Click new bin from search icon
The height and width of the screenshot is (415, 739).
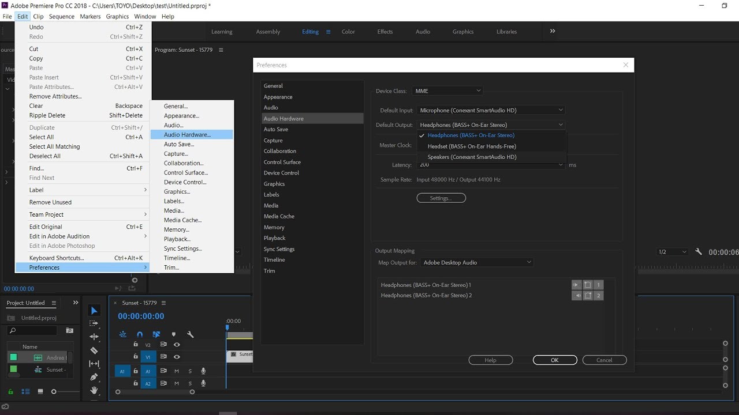pyautogui.click(x=70, y=331)
